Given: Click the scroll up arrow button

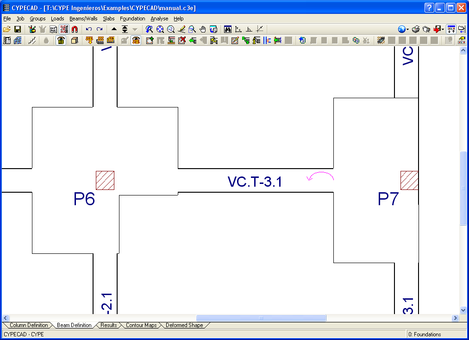Looking at the screenshot, I should click(x=463, y=50).
